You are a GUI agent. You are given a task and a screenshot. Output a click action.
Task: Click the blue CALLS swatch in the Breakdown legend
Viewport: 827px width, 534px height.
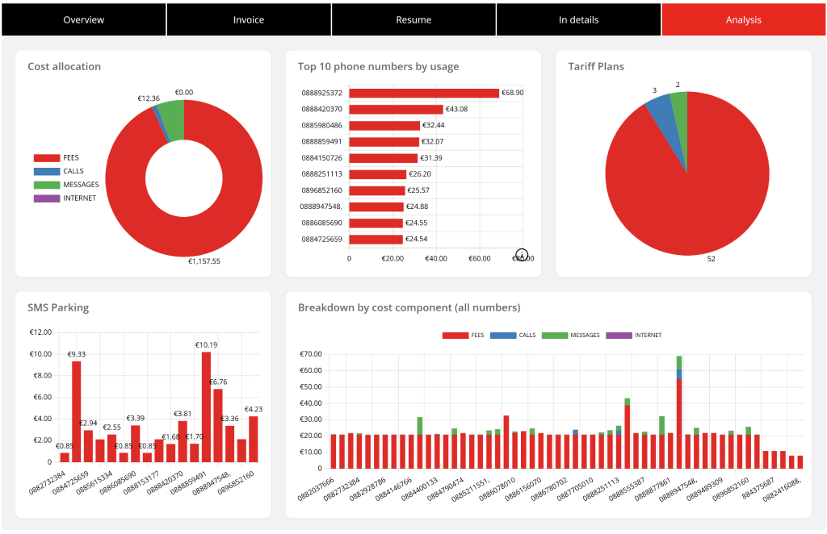(x=502, y=335)
